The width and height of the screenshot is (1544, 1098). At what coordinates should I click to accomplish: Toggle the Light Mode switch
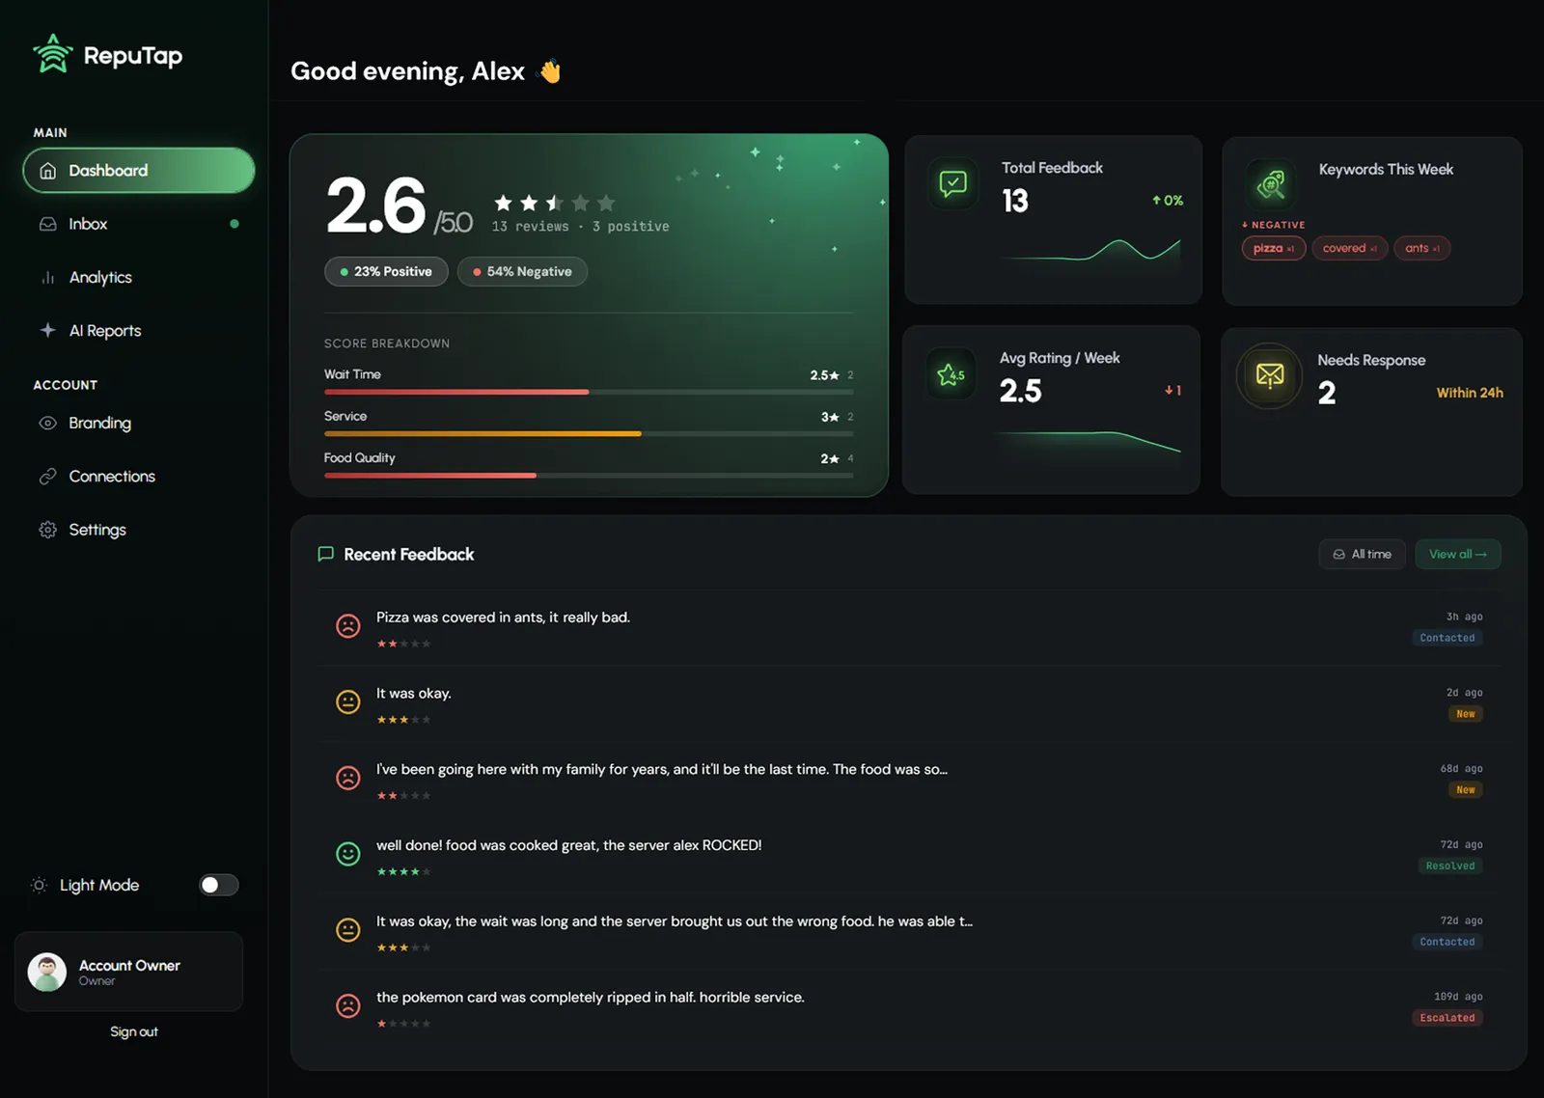(x=219, y=885)
